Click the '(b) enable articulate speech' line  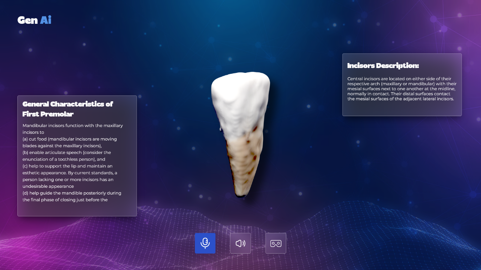[67, 152]
